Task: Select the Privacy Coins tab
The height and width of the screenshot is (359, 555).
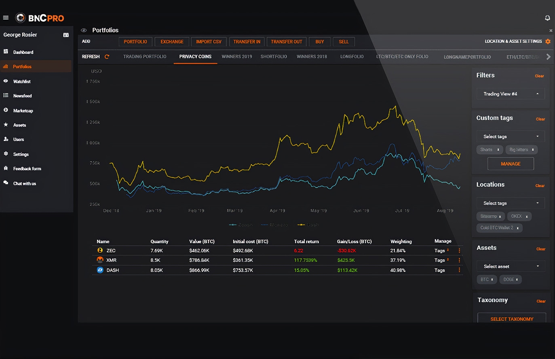Action: tap(195, 57)
